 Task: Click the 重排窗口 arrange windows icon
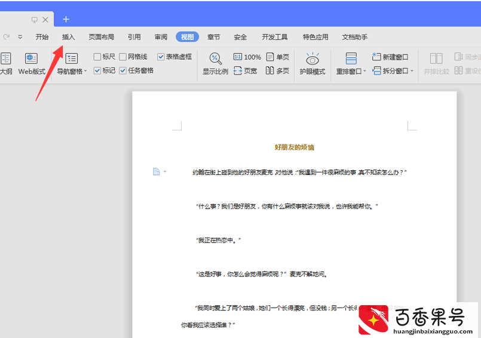351,59
